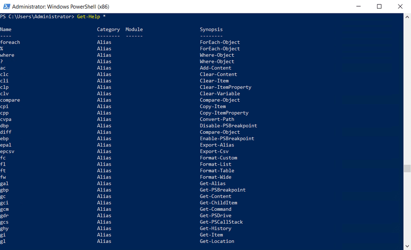Click the vertical scrollbar thumb
The image size is (411, 250).
(407, 168)
